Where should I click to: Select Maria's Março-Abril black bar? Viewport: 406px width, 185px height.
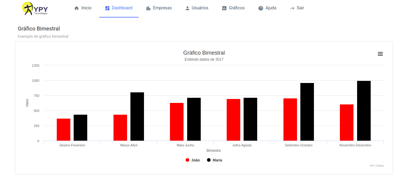[x=137, y=116]
